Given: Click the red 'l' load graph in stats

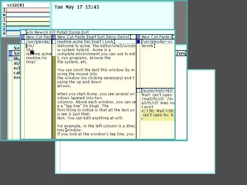Looking at the screenshot, I should (28, 10).
